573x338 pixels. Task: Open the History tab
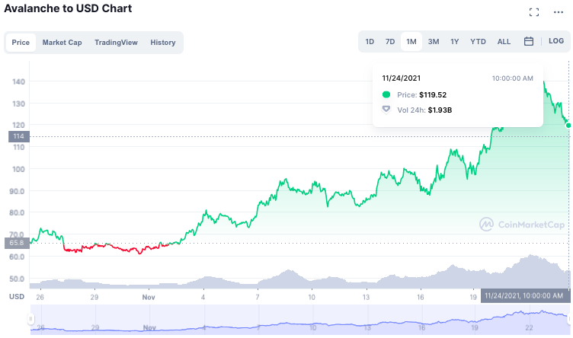[x=162, y=43]
